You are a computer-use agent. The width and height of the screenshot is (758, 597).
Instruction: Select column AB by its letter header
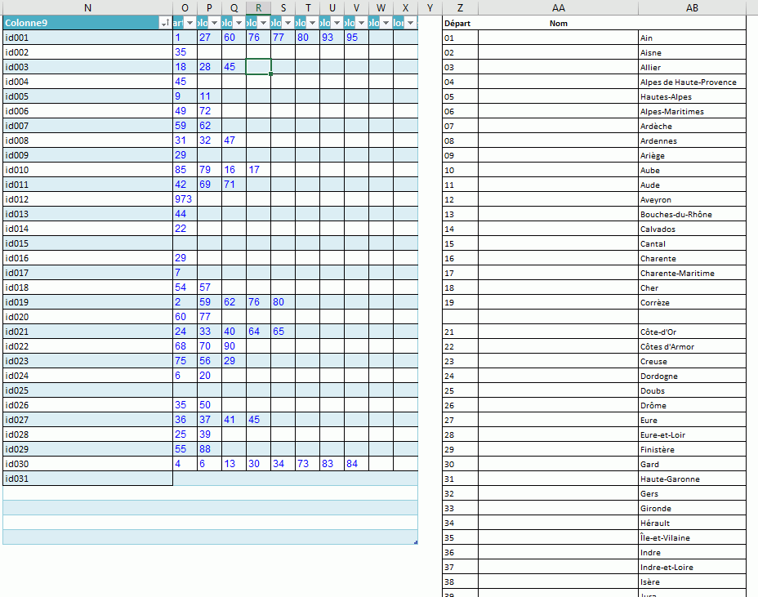pos(693,7)
